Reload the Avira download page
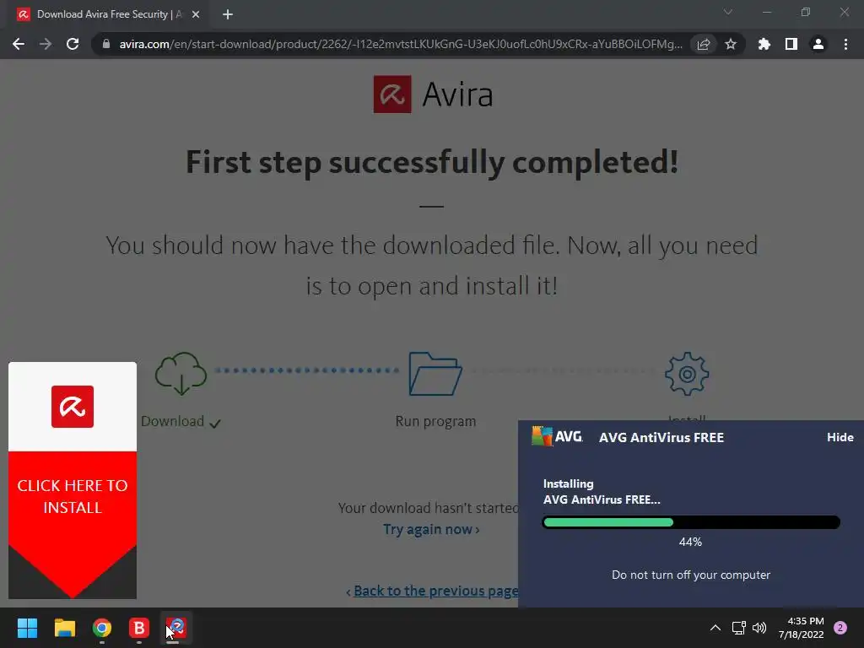This screenshot has height=648, width=864. tap(73, 44)
